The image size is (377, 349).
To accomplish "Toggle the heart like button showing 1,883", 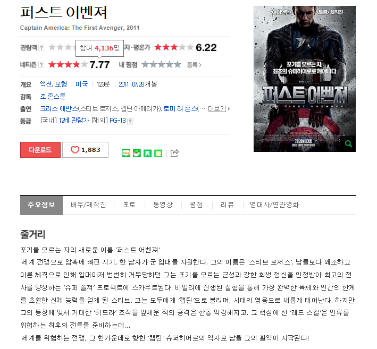I will point(86,150).
